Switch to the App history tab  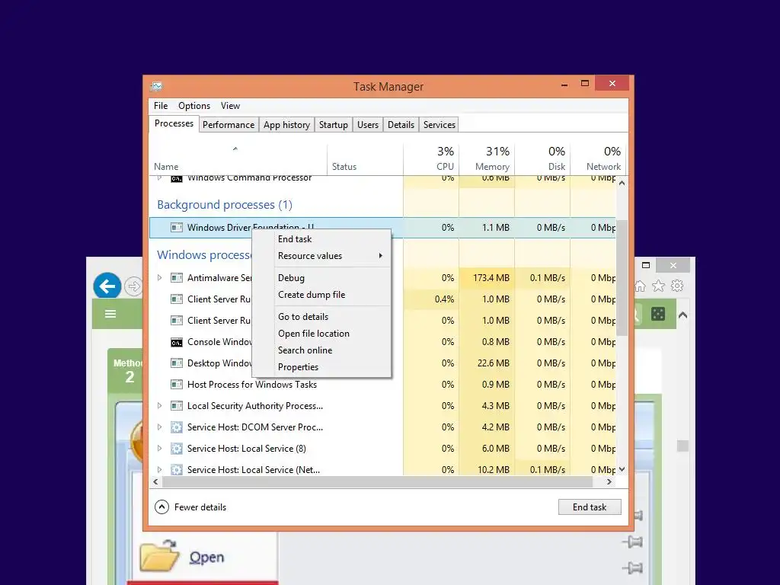click(x=286, y=125)
